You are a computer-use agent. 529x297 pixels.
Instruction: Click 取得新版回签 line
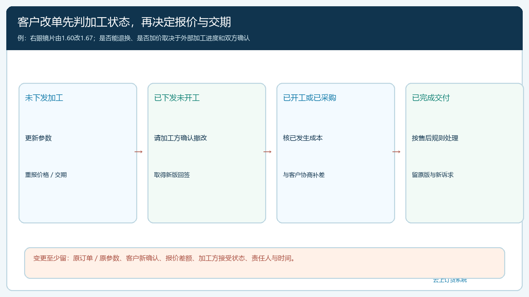(172, 175)
